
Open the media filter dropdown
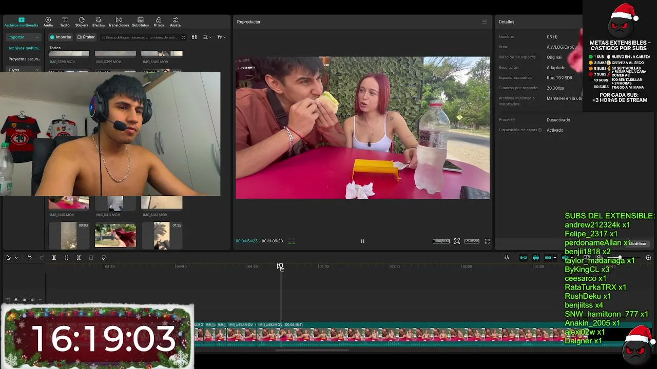pyautogui.click(x=221, y=37)
